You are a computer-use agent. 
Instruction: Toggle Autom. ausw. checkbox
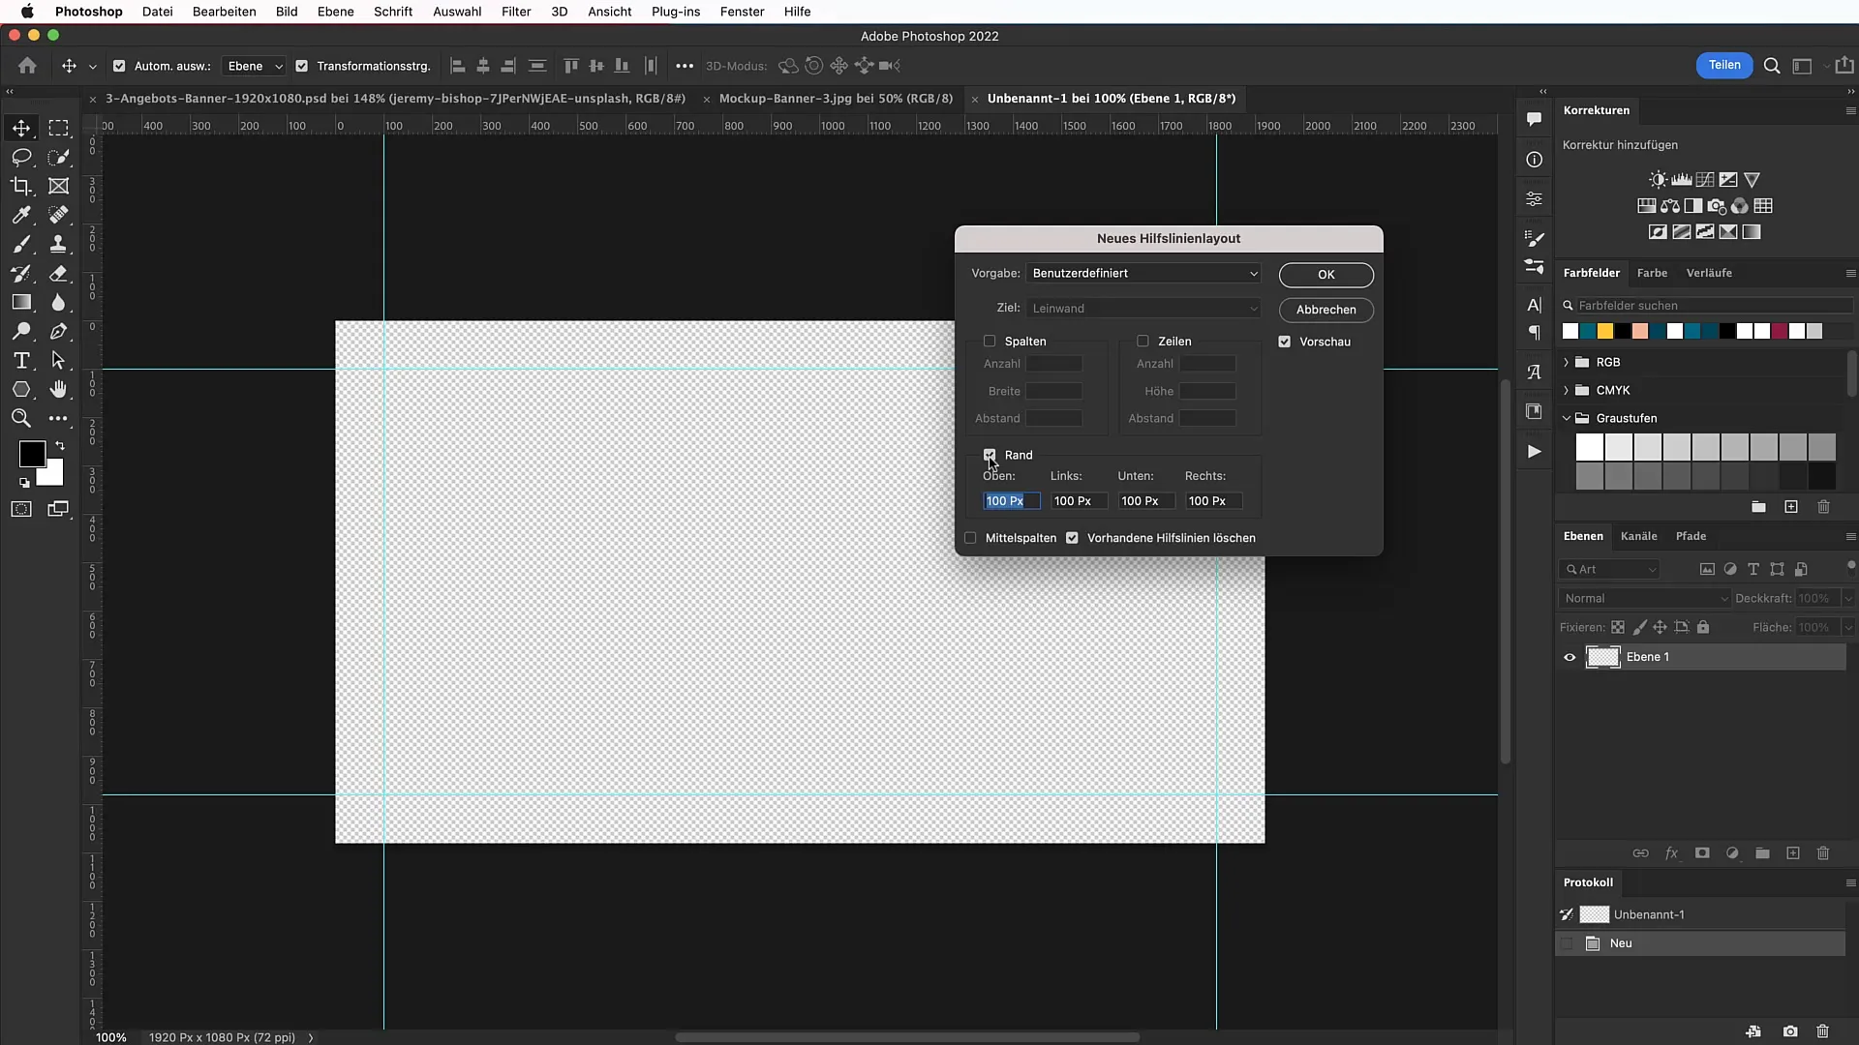119,66
